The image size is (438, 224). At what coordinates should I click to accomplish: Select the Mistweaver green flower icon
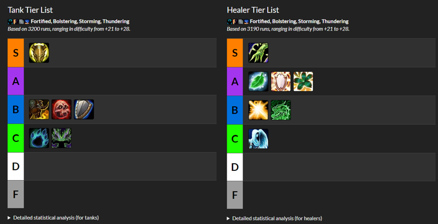(303, 81)
